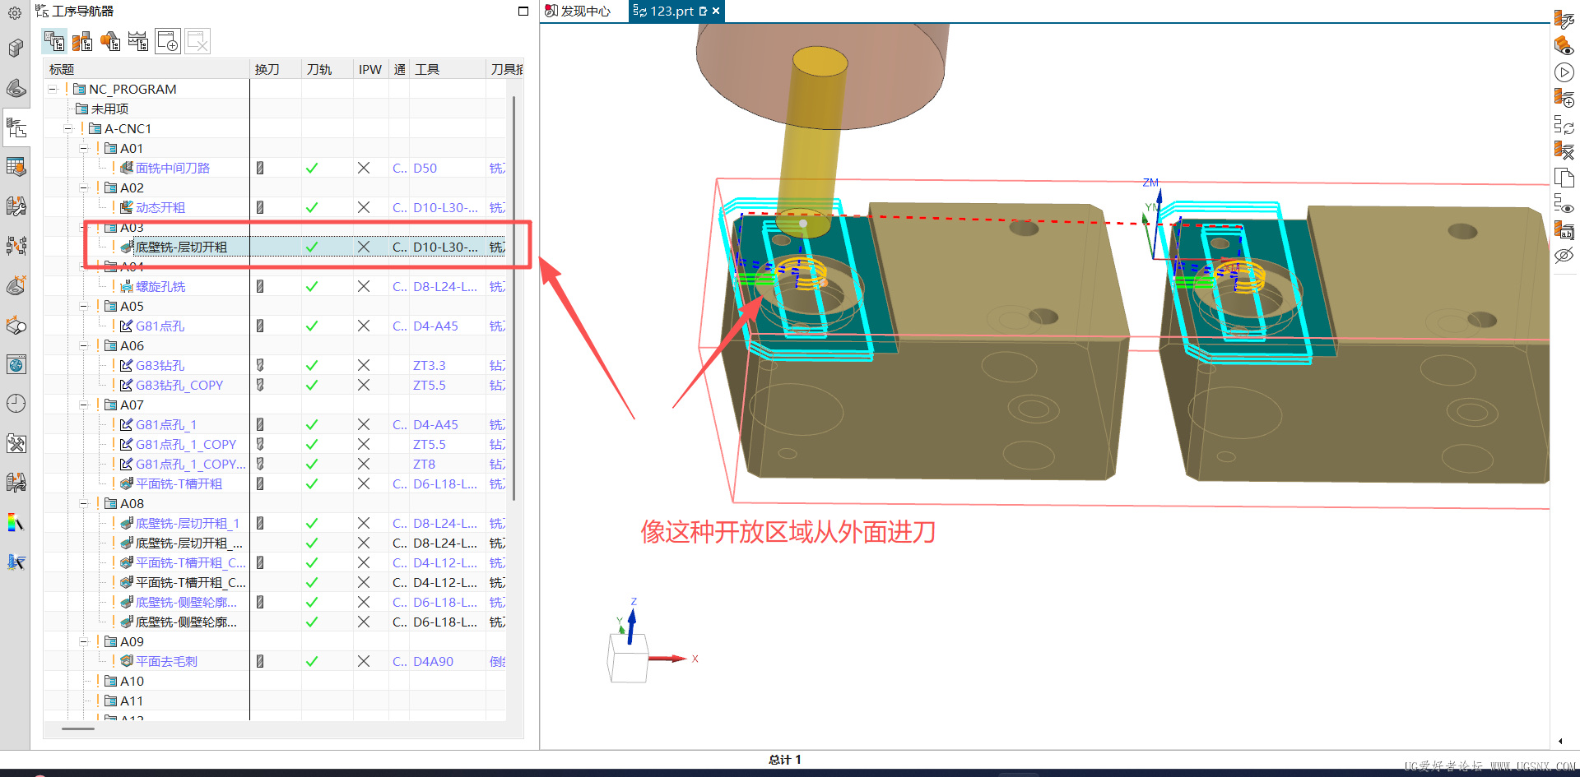
Task: Click the 删除刀轨 icon on the right toolbar
Action: [1564, 150]
